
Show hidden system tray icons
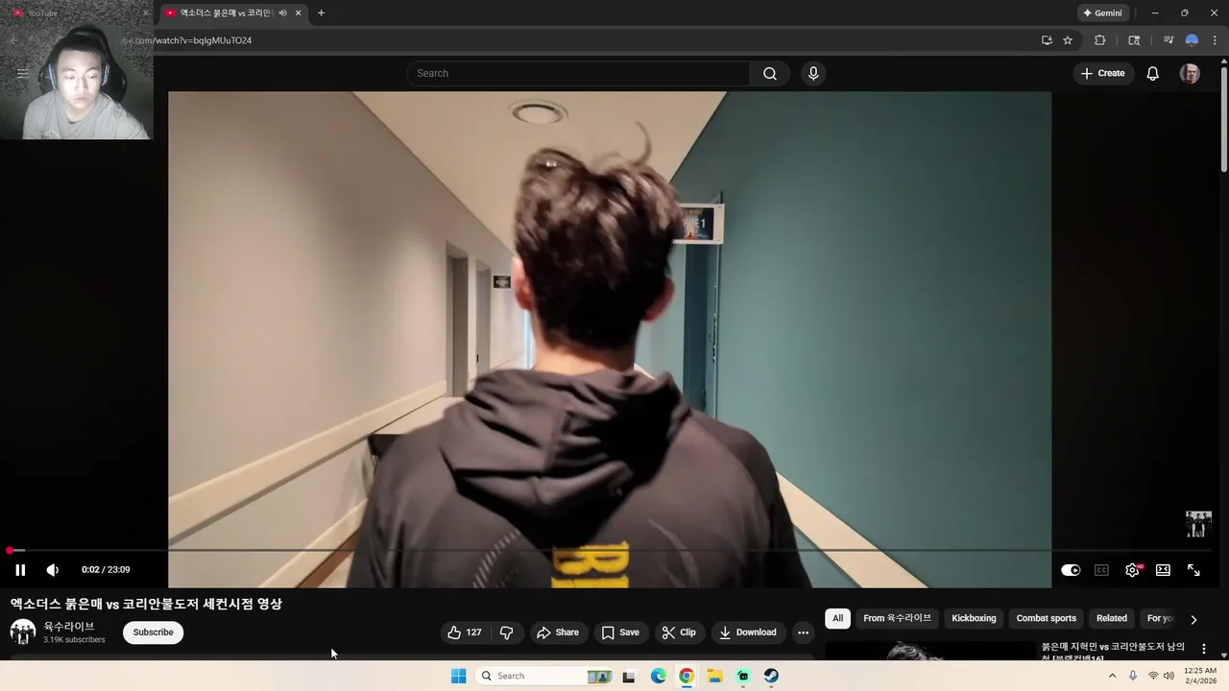[1112, 676]
